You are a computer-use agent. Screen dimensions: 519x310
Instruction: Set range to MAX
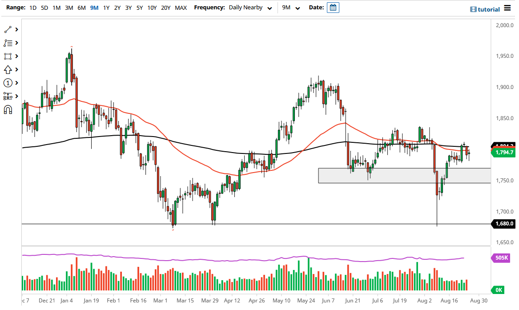181,8
